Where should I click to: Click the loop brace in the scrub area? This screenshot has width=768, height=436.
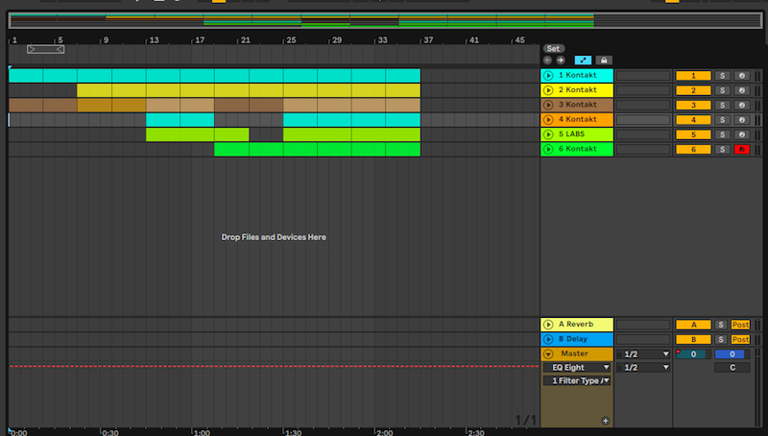45,49
